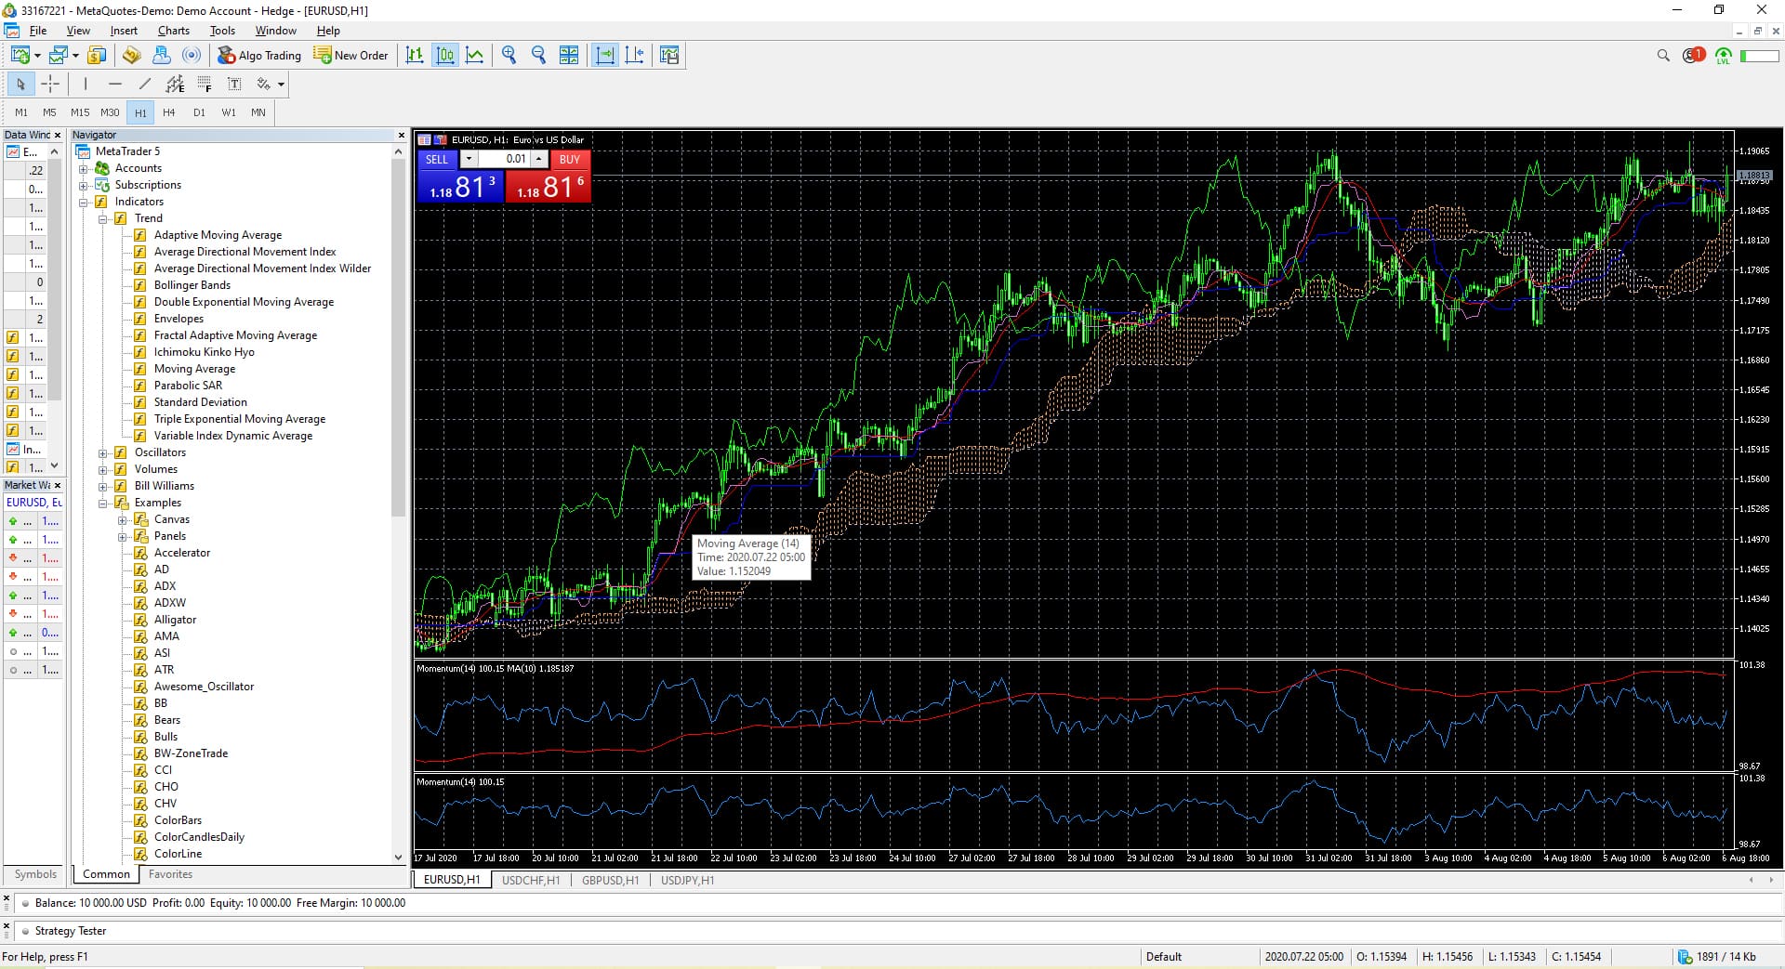Insert a vertical line on the chart
Image resolution: width=1785 pixels, height=969 pixels.
pyautogui.click(x=85, y=84)
